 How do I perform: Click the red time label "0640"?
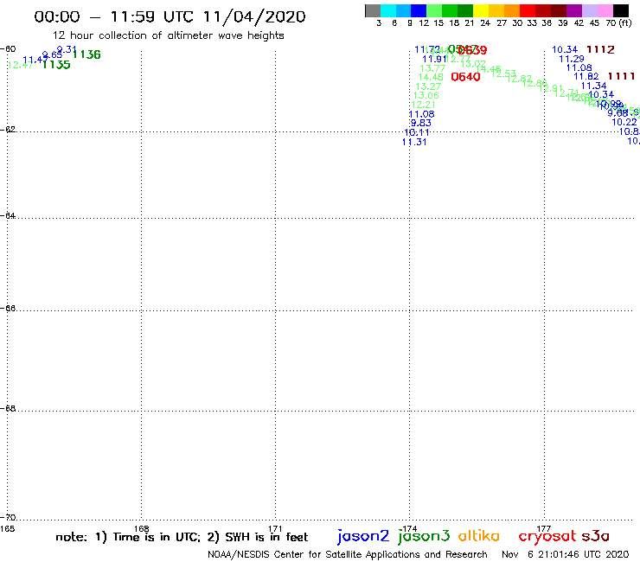tap(465, 77)
